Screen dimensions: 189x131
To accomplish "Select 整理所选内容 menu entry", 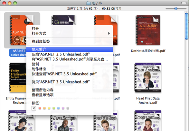I will click(70, 90).
